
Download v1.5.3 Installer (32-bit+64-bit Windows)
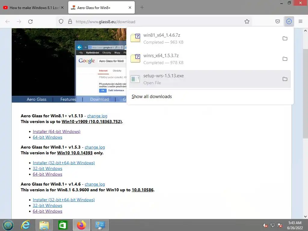64,163
